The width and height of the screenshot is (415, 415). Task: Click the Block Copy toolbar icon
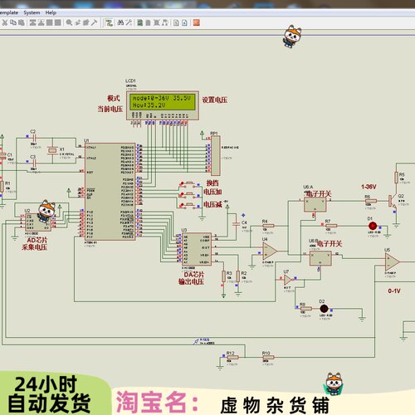pos(33,22)
